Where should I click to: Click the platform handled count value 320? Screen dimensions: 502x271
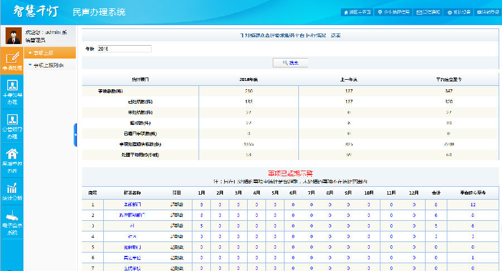point(448,101)
